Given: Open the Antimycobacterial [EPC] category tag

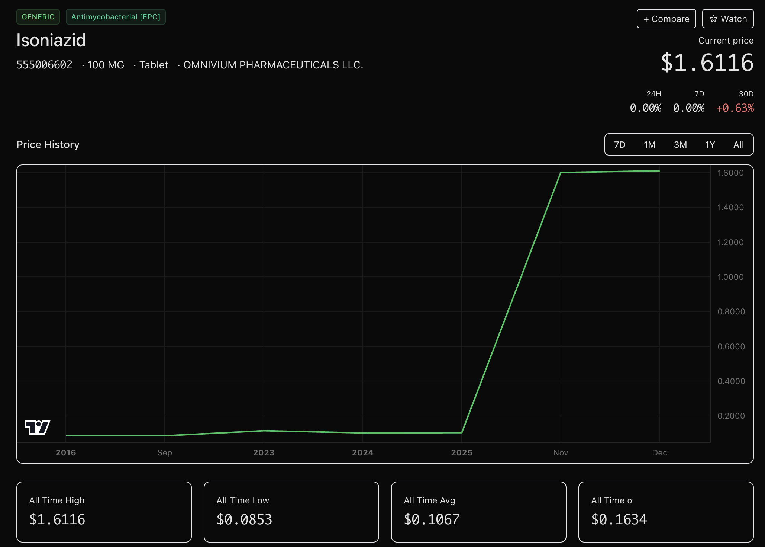Looking at the screenshot, I should pyautogui.click(x=116, y=17).
